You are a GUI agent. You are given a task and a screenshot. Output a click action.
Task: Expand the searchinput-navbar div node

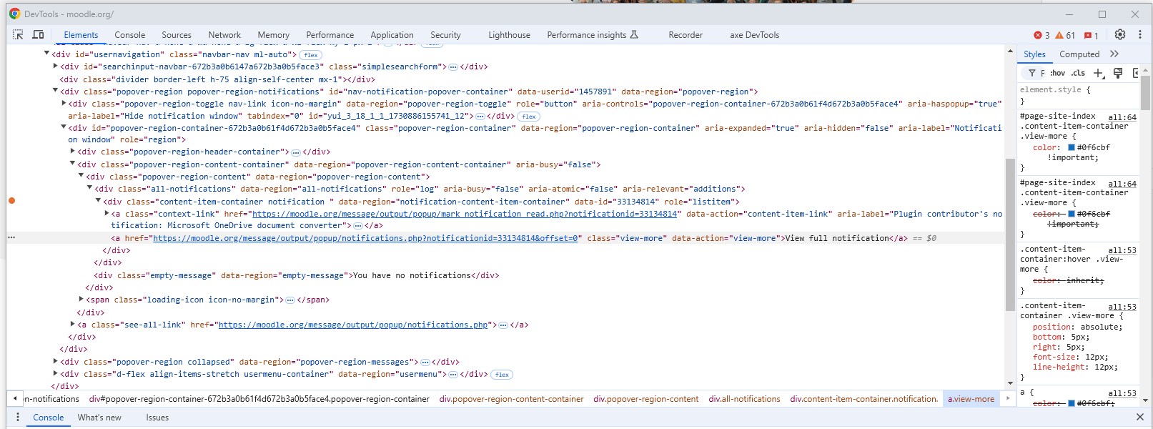(x=56, y=66)
